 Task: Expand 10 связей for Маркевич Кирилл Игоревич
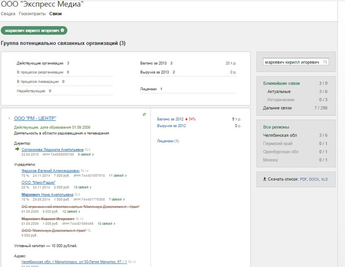pos(106,223)
